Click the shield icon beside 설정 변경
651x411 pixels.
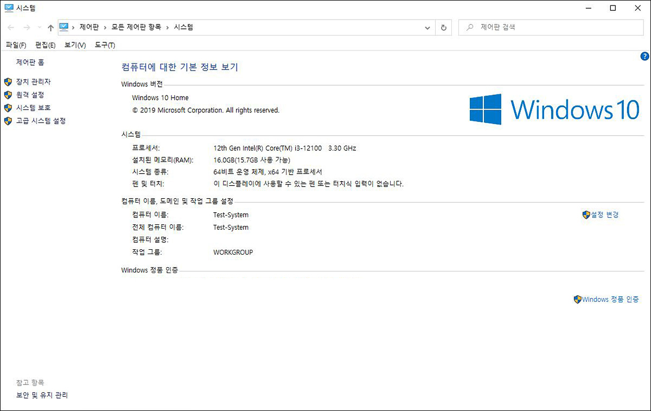(x=586, y=215)
